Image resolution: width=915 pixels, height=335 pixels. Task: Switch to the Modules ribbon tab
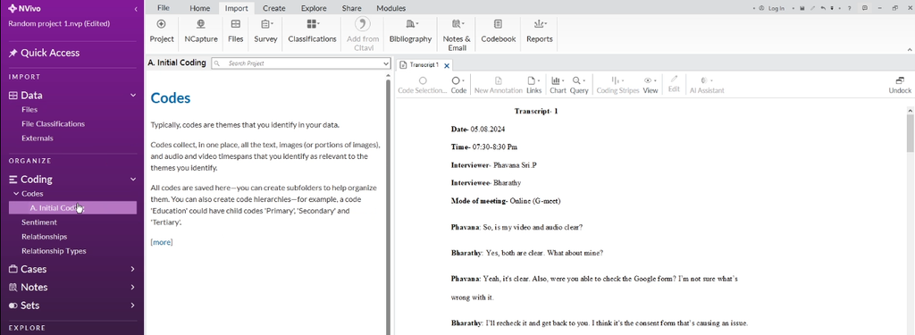[391, 8]
